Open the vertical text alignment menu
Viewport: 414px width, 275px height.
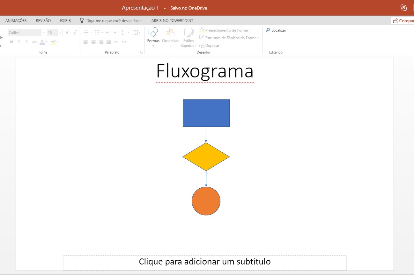tap(136, 33)
